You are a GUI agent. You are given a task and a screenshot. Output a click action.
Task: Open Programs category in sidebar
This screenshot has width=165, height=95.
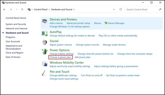(x=10, y=37)
